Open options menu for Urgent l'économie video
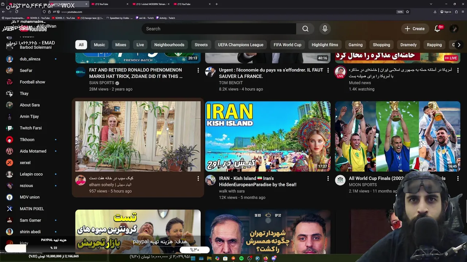This screenshot has height=262, width=467. tap(328, 70)
